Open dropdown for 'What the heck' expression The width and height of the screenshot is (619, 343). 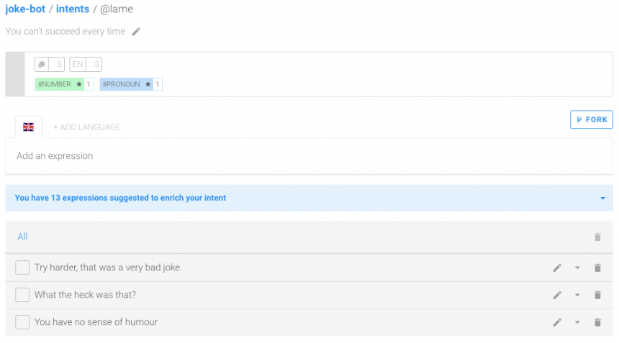tap(577, 295)
